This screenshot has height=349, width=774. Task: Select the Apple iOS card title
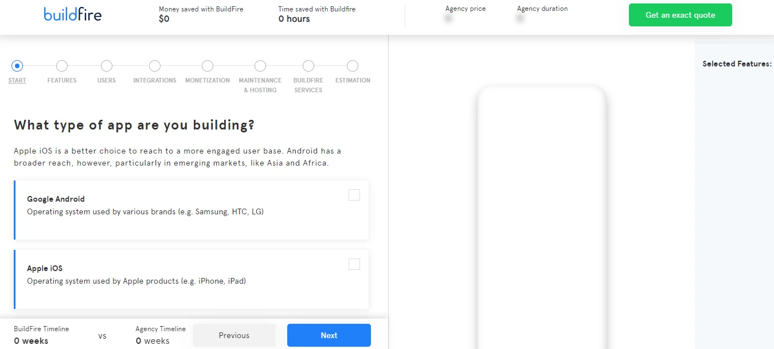45,268
